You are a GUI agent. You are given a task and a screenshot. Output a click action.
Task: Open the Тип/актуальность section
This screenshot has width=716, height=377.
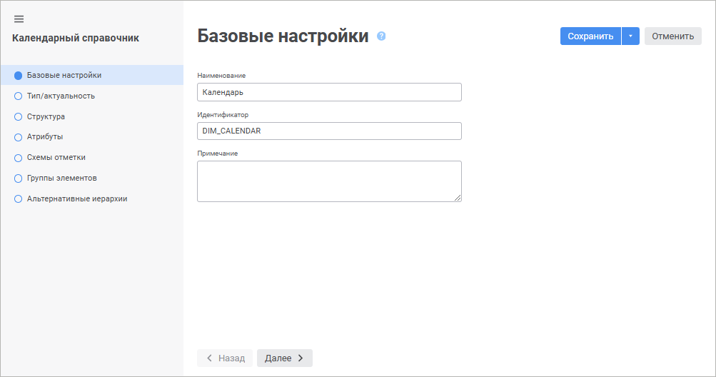point(61,96)
